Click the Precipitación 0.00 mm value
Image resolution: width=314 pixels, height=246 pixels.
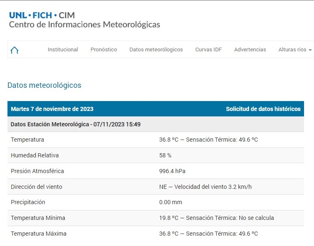pyautogui.click(x=171, y=202)
